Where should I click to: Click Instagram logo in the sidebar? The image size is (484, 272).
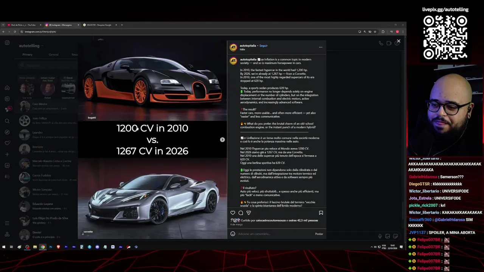pyautogui.click(x=7, y=43)
